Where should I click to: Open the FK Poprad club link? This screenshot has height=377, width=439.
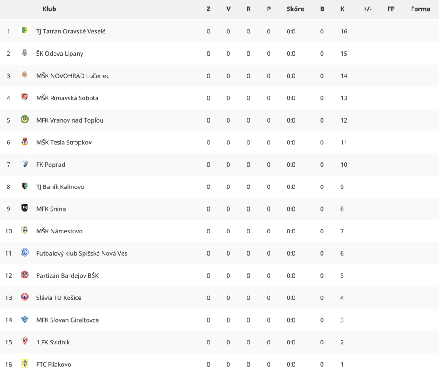[x=51, y=165]
